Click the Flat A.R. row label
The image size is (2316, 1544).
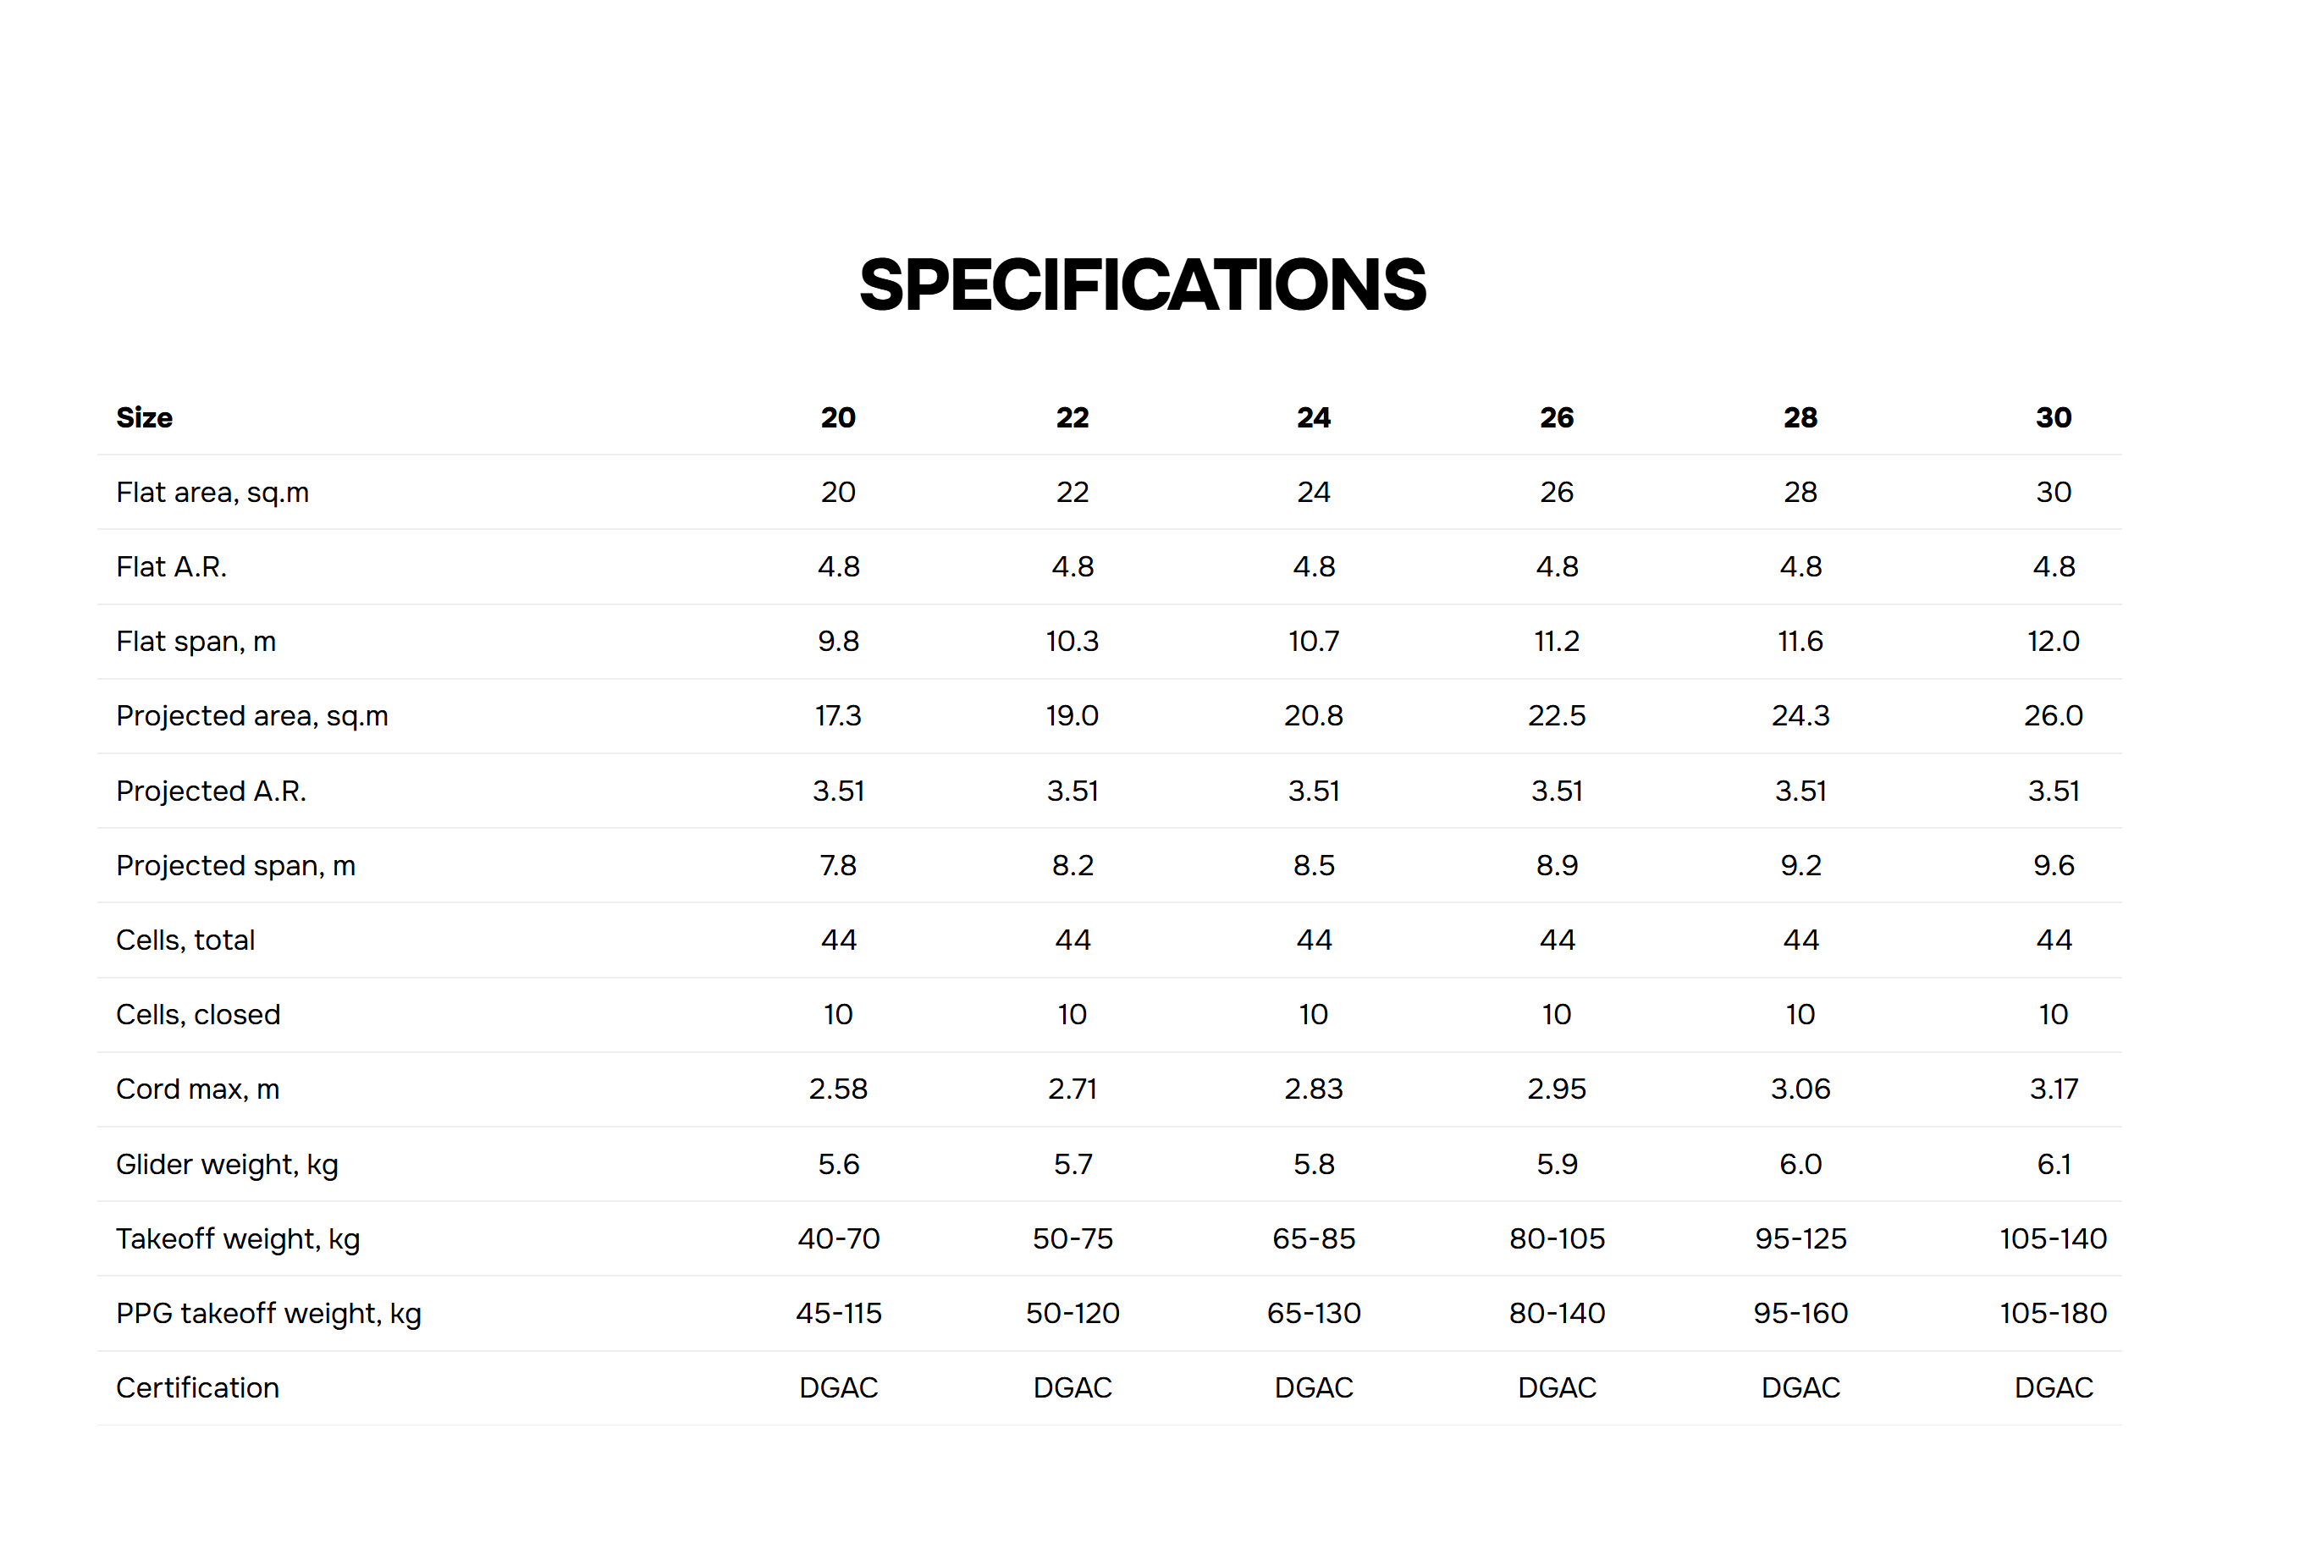pos(171,567)
